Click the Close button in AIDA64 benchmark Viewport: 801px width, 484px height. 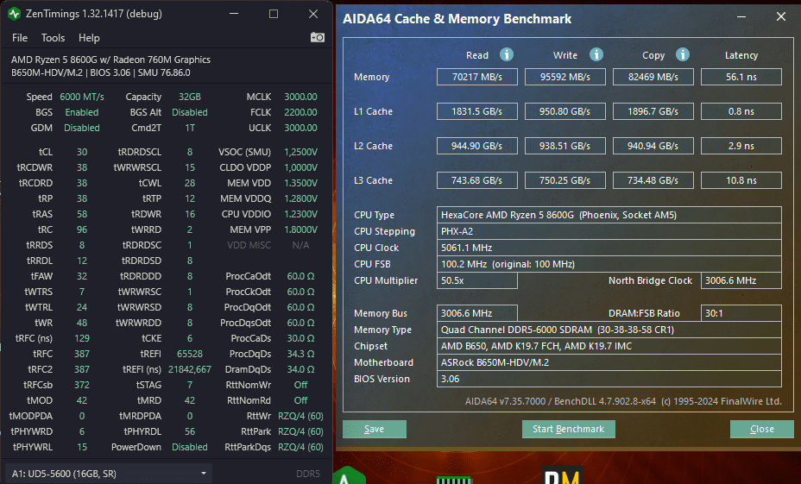(761, 429)
